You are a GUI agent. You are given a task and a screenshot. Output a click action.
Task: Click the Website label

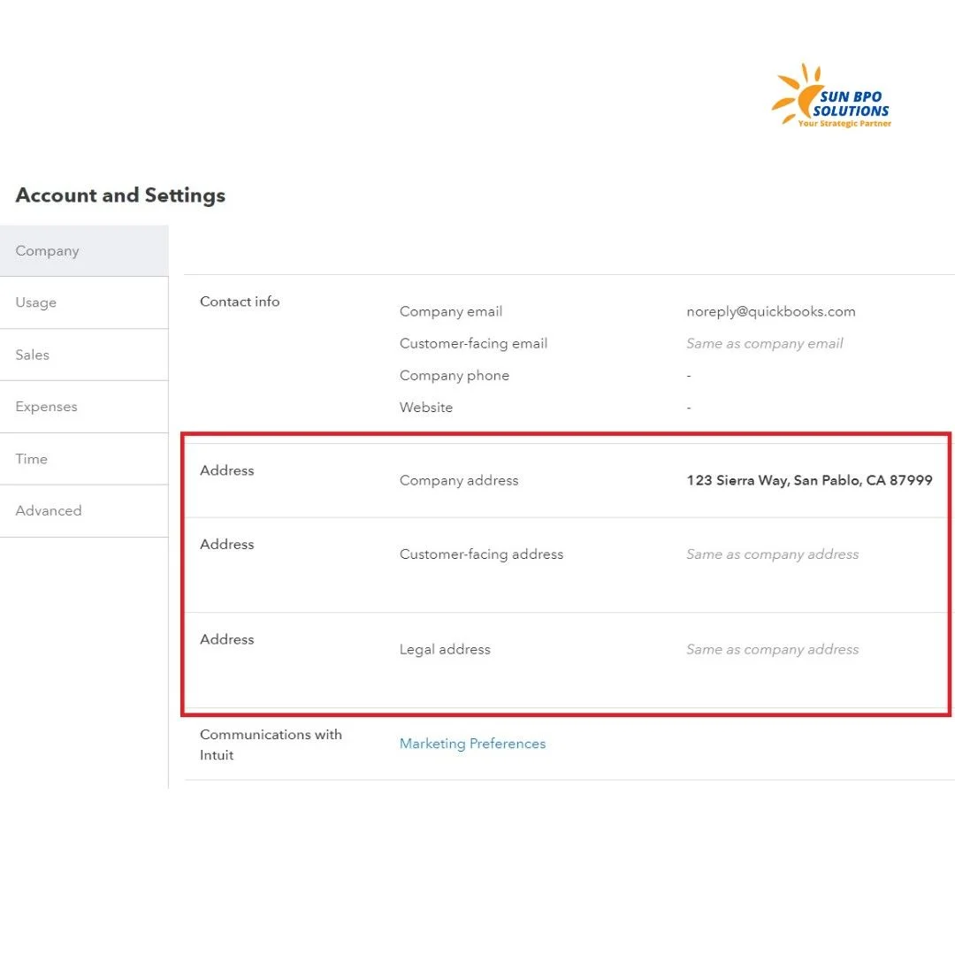point(425,408)
